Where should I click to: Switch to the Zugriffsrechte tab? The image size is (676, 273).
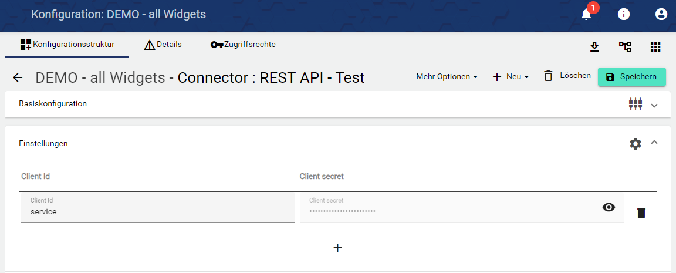point(243,45)
